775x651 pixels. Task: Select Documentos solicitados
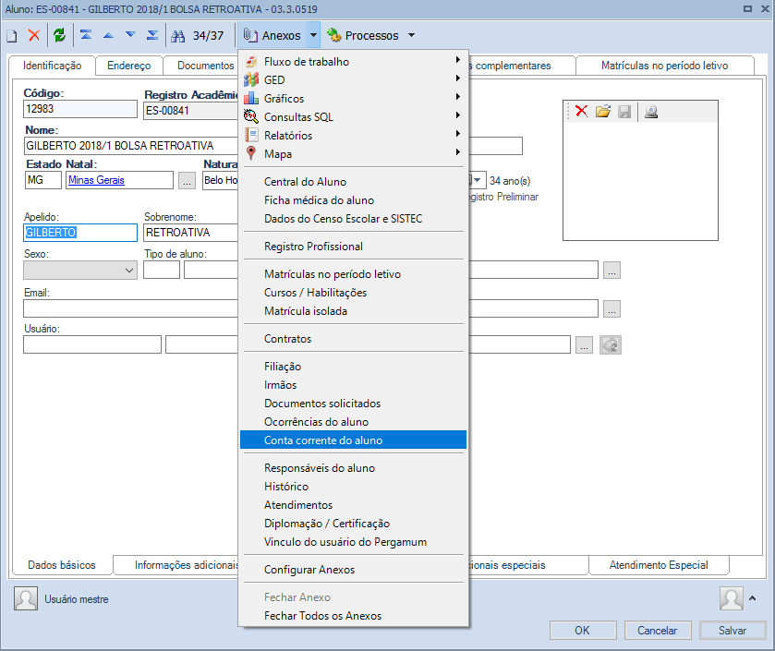tap(354, 404)
